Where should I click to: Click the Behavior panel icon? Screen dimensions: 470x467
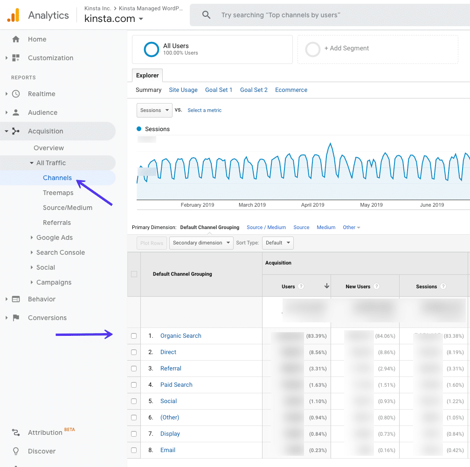[15, 299]
